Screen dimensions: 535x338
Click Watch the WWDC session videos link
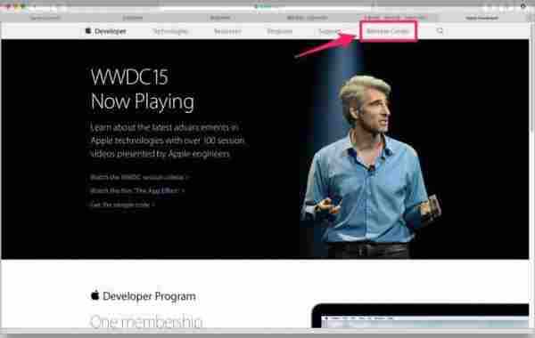(x=139, y=177)
